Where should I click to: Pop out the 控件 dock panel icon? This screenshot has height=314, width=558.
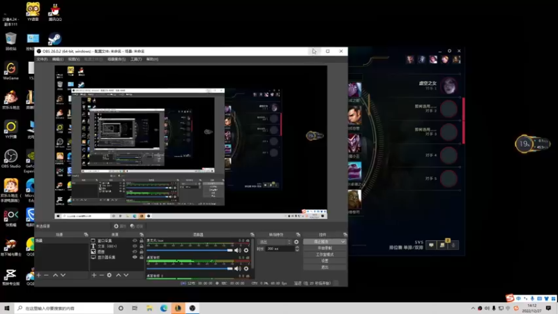tap(345, 234)
